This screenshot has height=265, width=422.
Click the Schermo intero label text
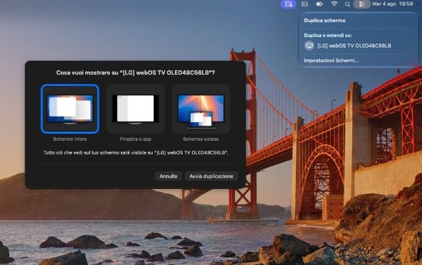point(70,139)
